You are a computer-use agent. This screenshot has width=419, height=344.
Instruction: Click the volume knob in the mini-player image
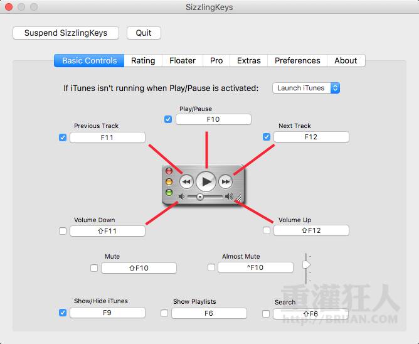tap(199, 197)
